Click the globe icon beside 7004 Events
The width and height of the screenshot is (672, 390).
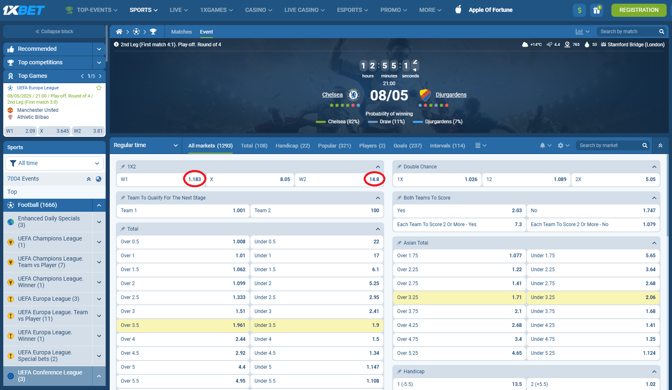point(99,179)
